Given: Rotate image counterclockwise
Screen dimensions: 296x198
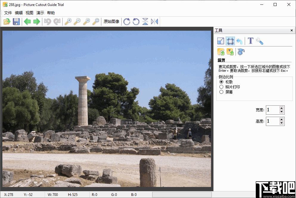Looking at the screenshot, I should (x=136, y=21).
